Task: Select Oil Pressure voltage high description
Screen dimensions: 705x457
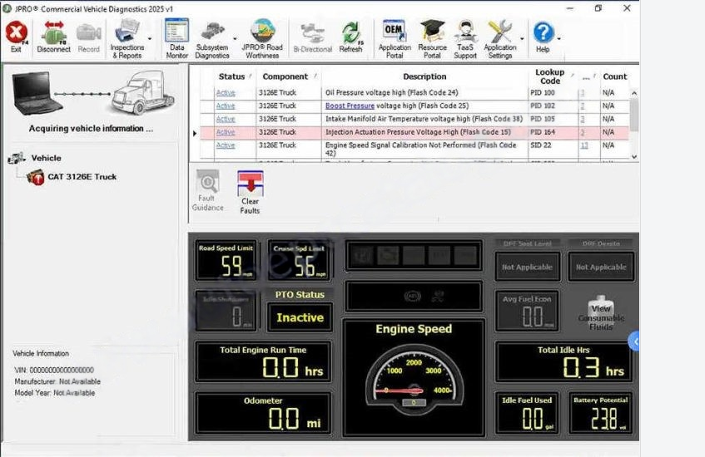Action: click(391, 92)
